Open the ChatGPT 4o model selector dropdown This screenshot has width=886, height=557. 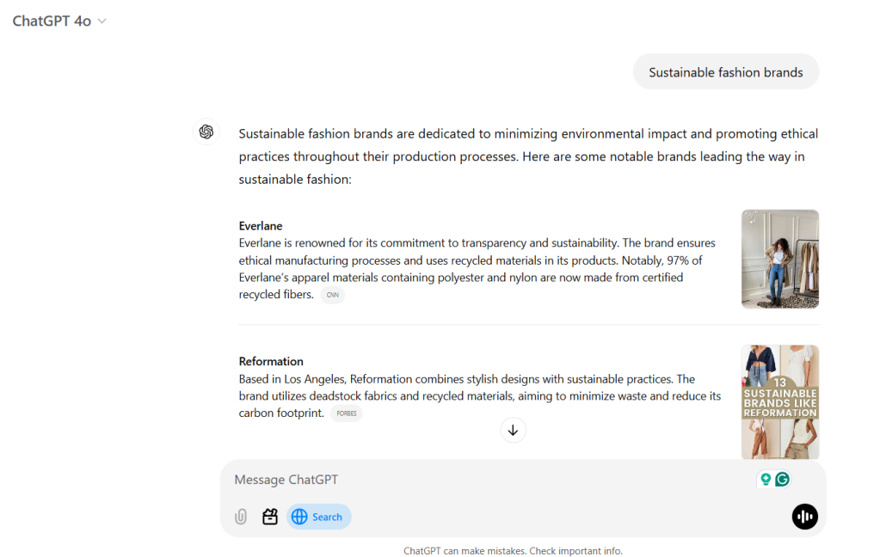pos(59,21)
